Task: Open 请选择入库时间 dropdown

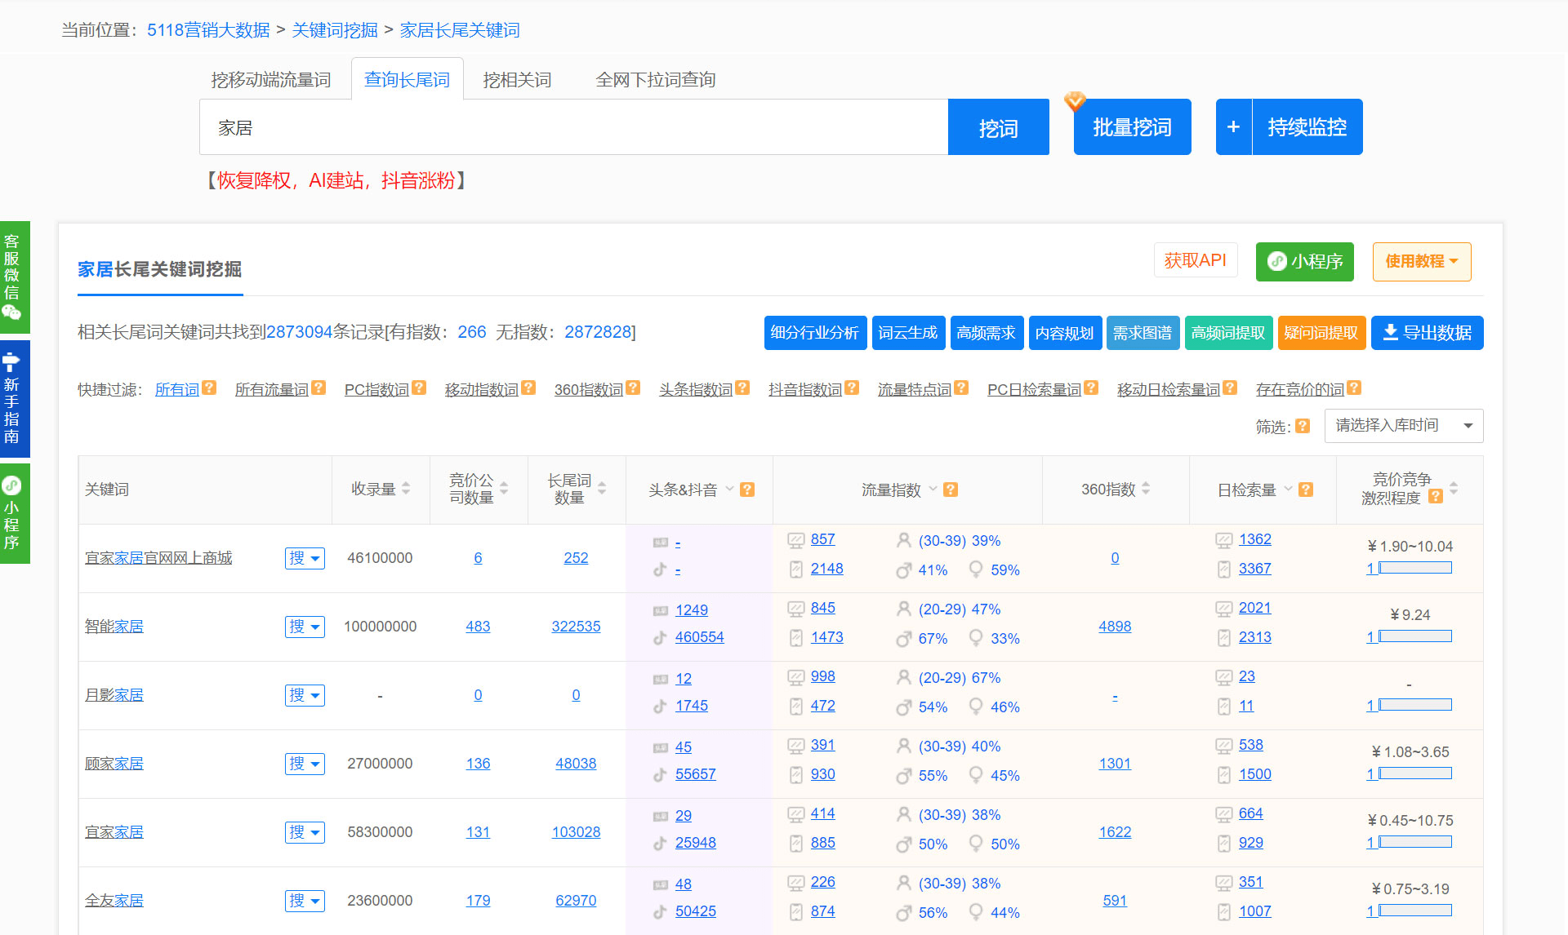Action: [1403, 426]
